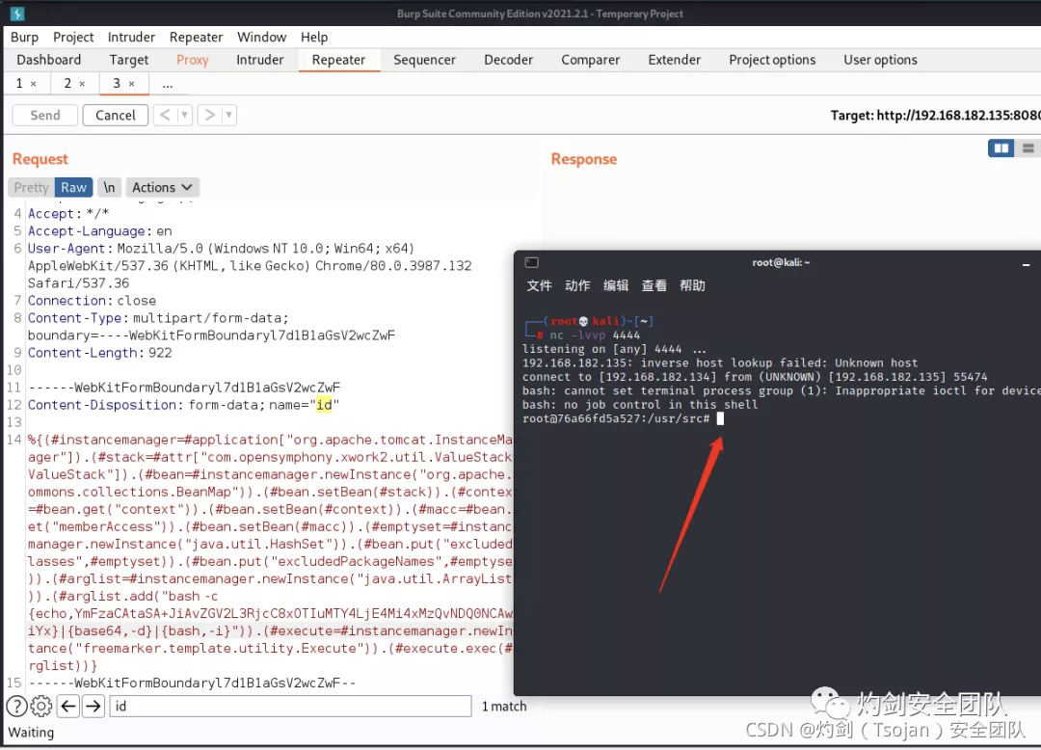
Task: Open the User options tab
Action: (x=880, y=60)
